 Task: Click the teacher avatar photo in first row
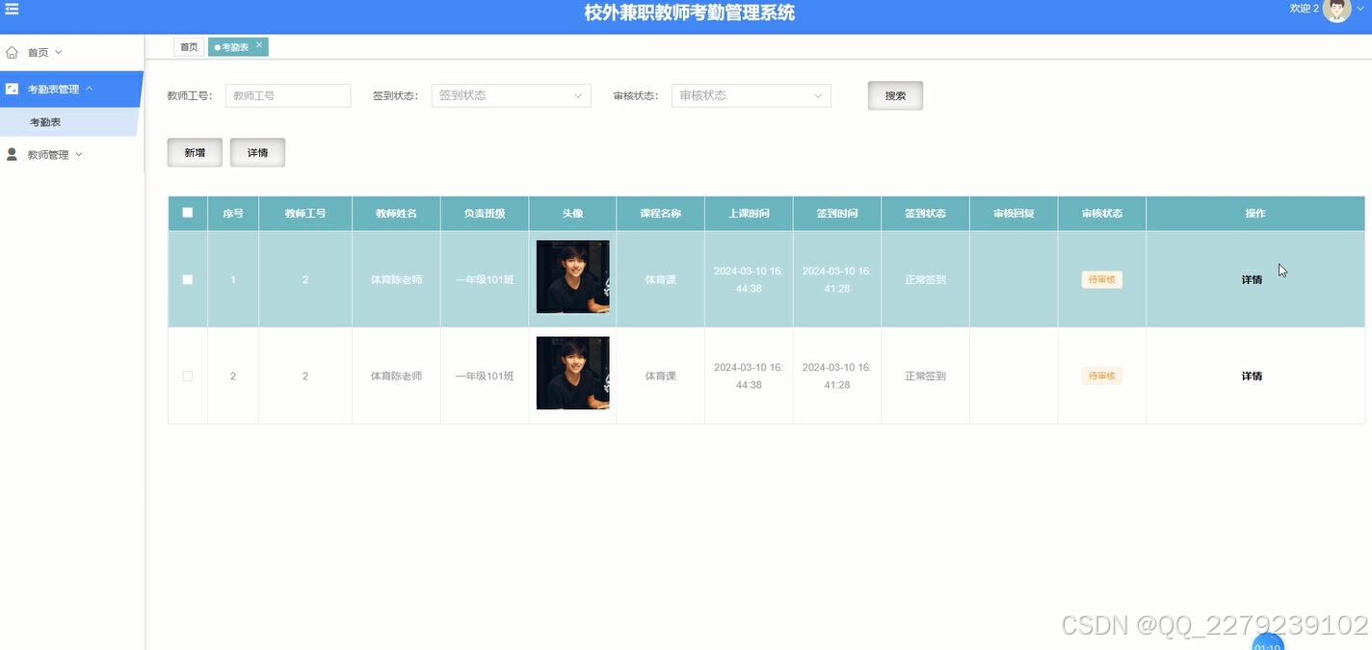(x=571, y=277)
